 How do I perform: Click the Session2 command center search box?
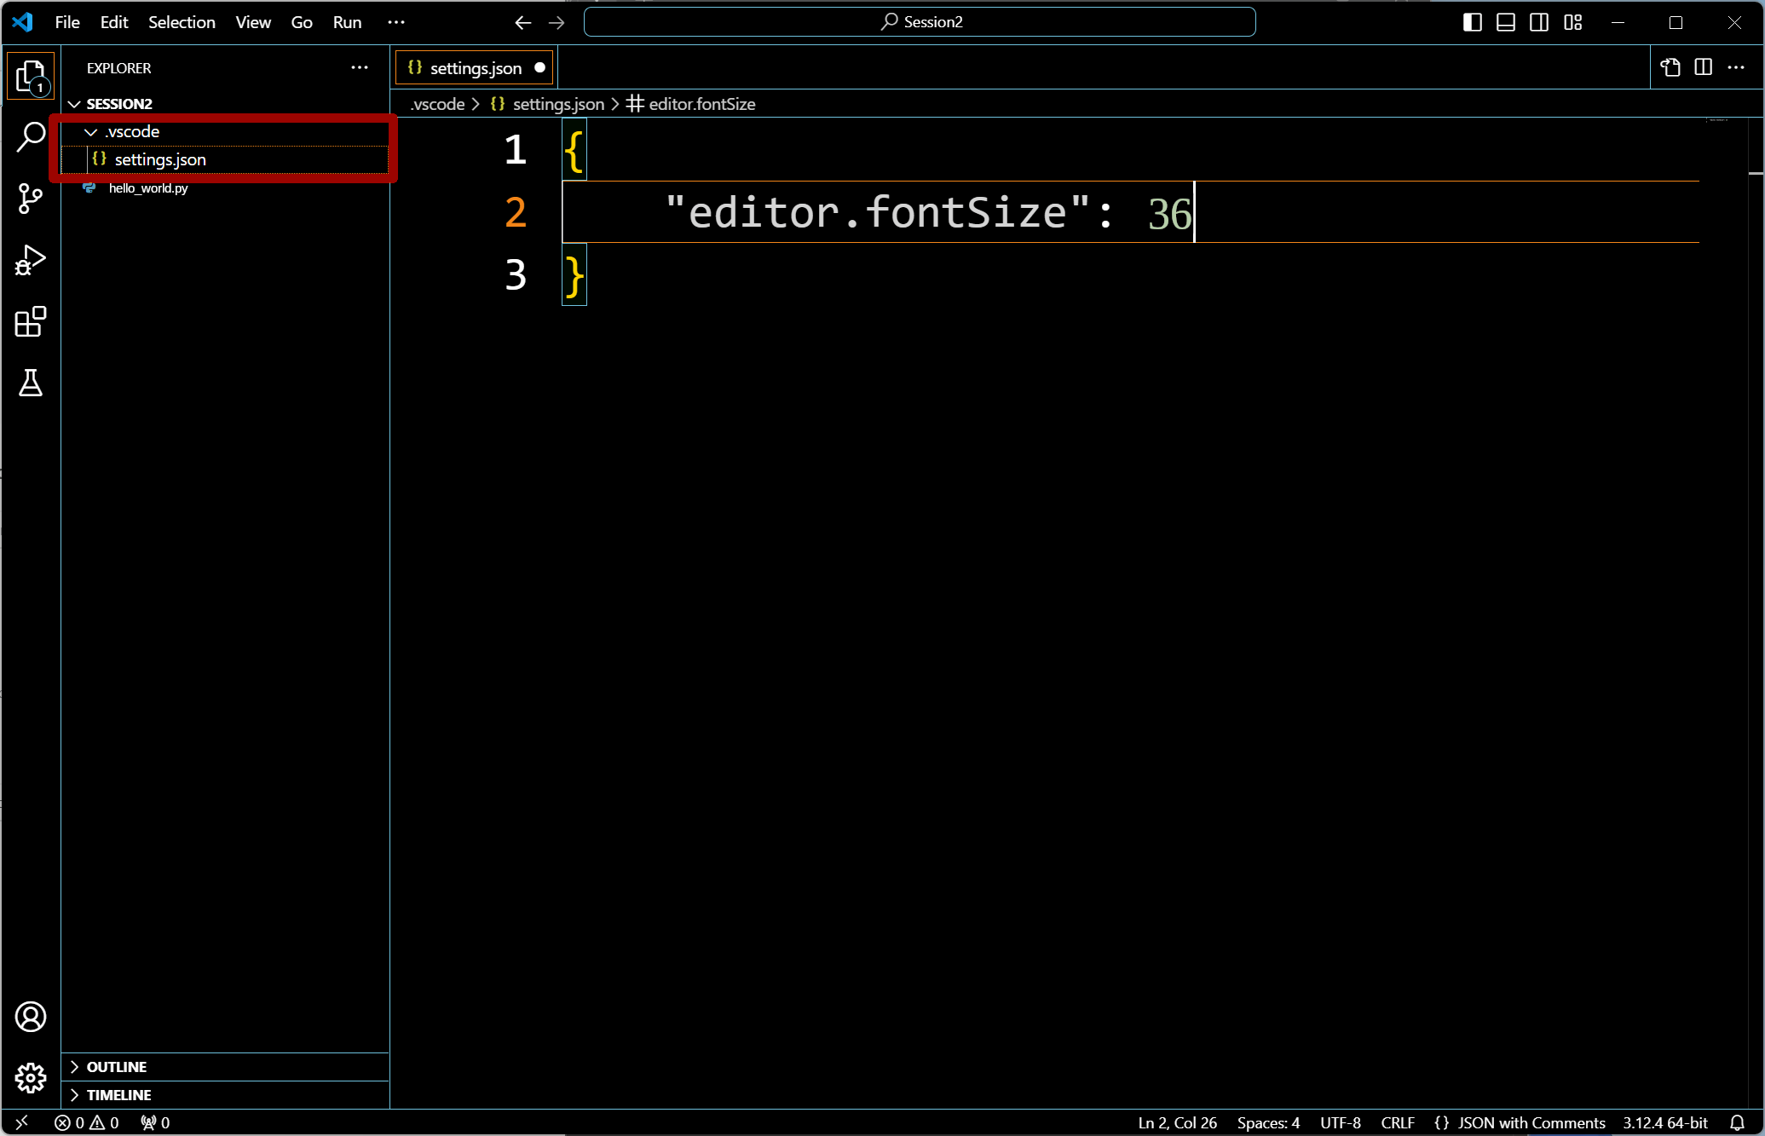(x=920, y=22)
